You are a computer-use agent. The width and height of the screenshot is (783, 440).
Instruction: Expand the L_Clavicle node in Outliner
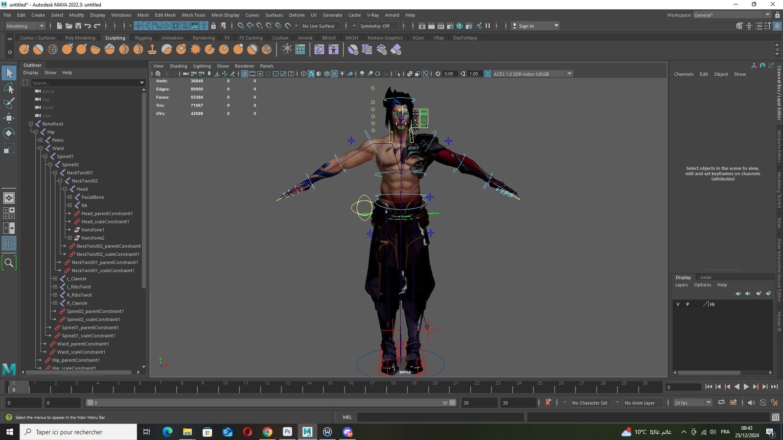pyautogui.click(x=55, y=279)
